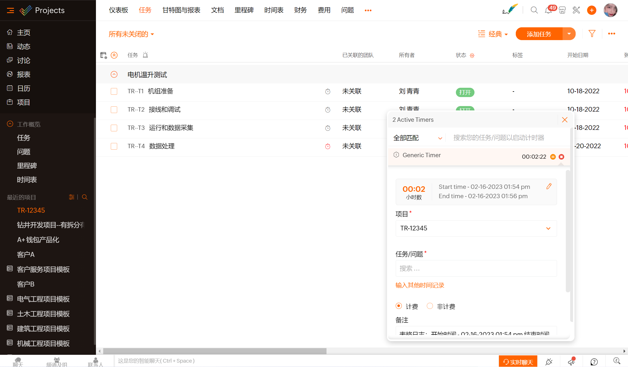Switch to the 甘特图与报表 tab

pyautogui.click(x=181, y=10)
